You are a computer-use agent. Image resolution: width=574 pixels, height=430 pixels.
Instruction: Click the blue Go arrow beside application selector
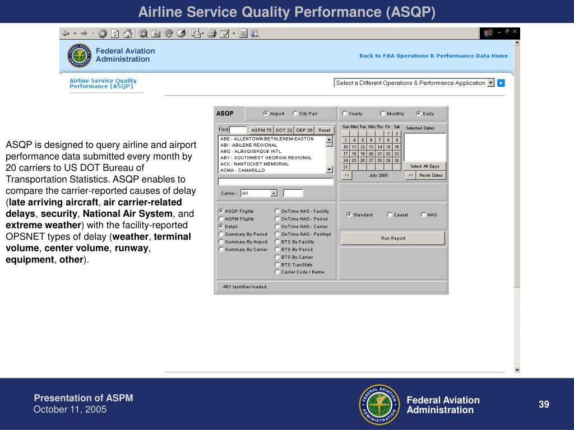coord(501,83)
